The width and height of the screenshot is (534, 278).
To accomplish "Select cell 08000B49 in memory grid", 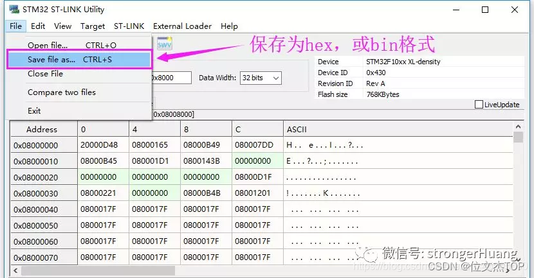I will [x=206, y=144].
